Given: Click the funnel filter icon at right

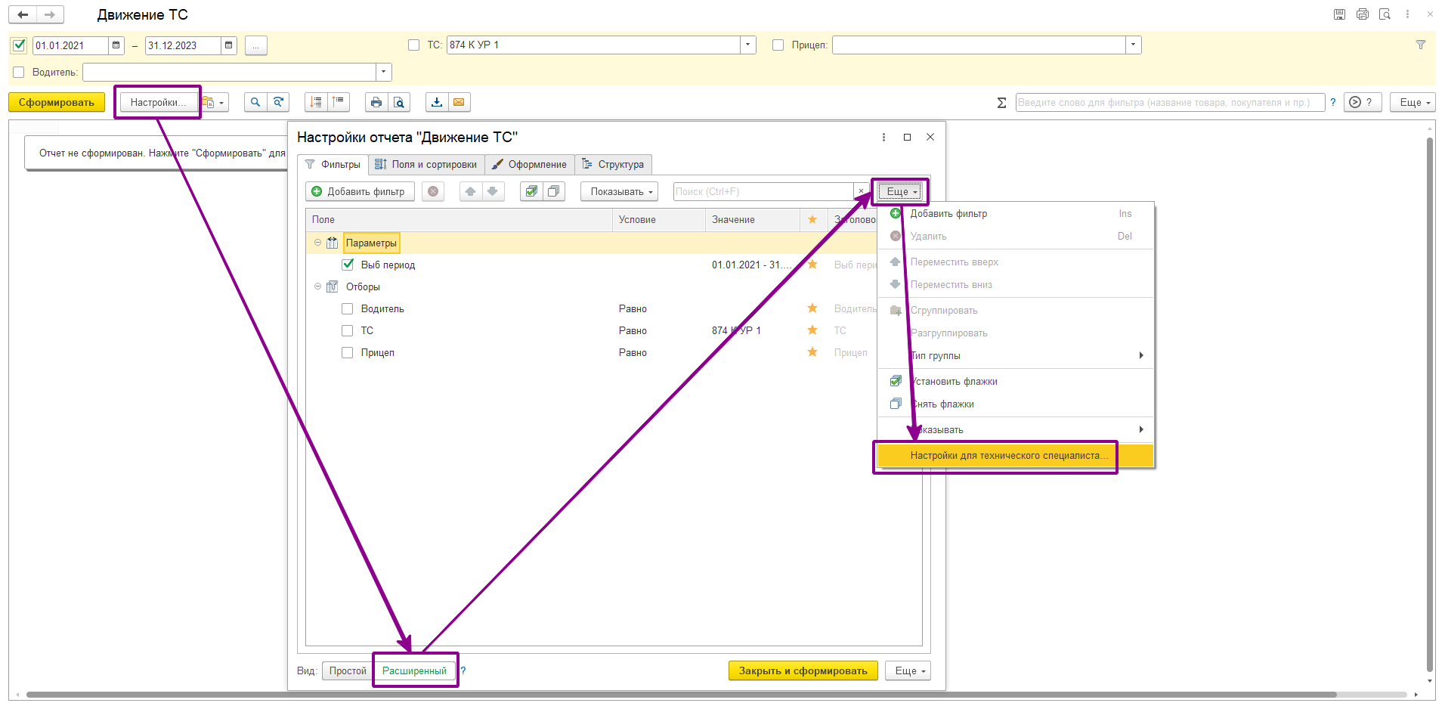Looking at the screenshot, I should pos(1421,45).
